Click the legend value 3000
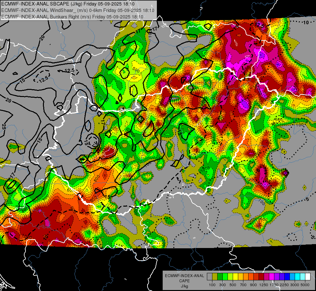The image size is (316, 291). 295,285
